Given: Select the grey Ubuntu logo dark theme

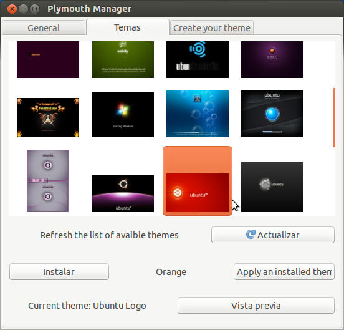Looking at the screenshot, I should pos(272,187).
